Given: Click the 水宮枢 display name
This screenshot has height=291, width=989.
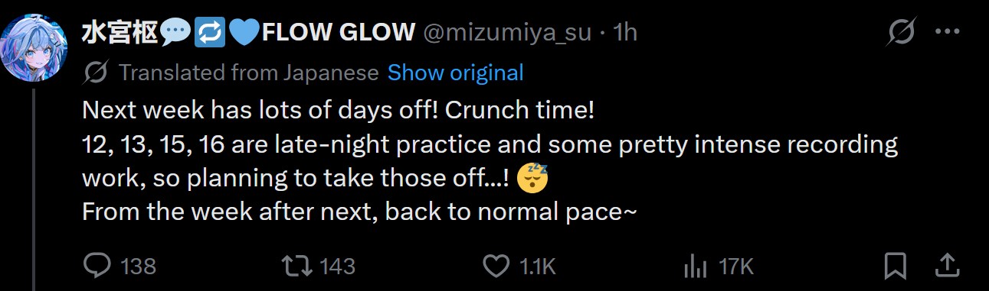Looking at the screenshot, I should (120, 32).
